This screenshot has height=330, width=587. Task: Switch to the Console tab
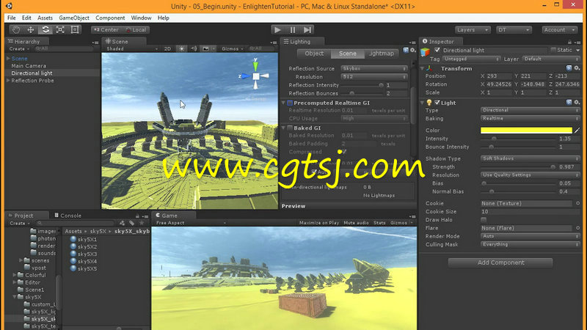point(68,216)
